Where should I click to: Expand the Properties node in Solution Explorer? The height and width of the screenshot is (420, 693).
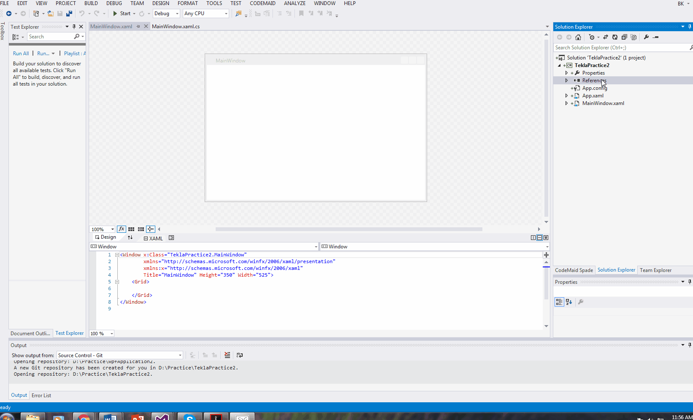(566, 73)
